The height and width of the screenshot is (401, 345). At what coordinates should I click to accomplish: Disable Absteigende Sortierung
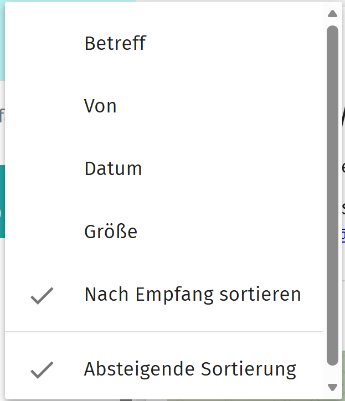coord(190,369)
